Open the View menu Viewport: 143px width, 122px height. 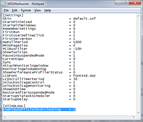click(x=37, y=10)
